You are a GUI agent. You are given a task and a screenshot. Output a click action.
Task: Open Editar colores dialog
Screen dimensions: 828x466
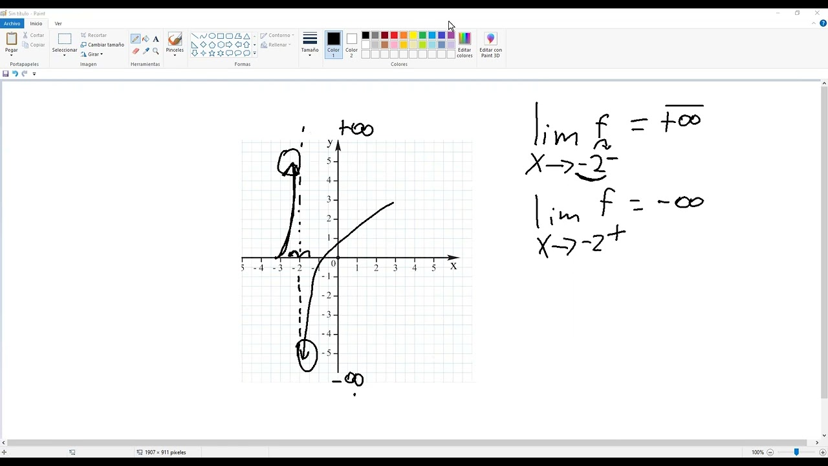click(x=464, y=45)
